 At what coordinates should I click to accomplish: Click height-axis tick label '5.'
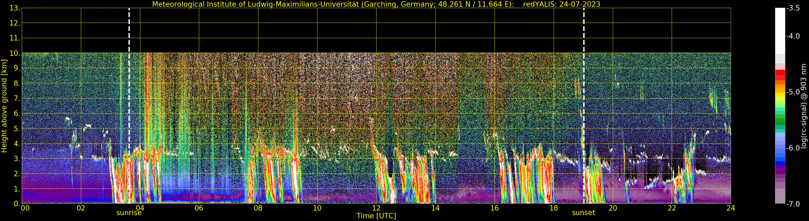[17, 128]
